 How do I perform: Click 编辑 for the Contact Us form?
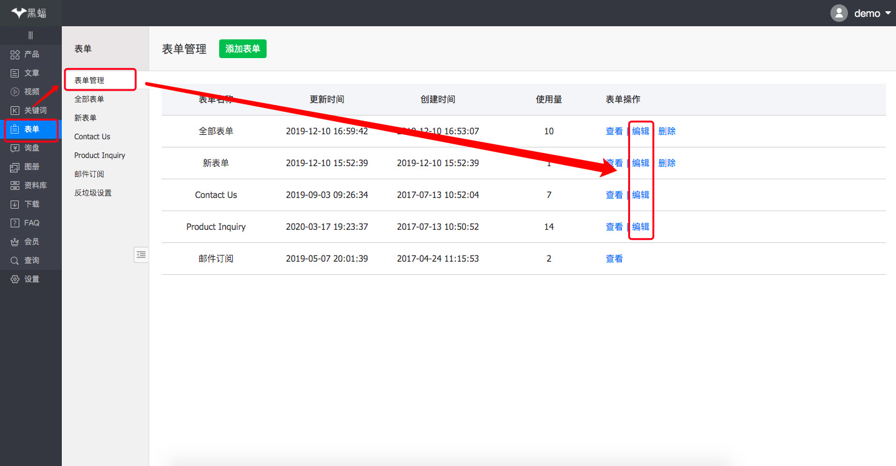point(641,195)
